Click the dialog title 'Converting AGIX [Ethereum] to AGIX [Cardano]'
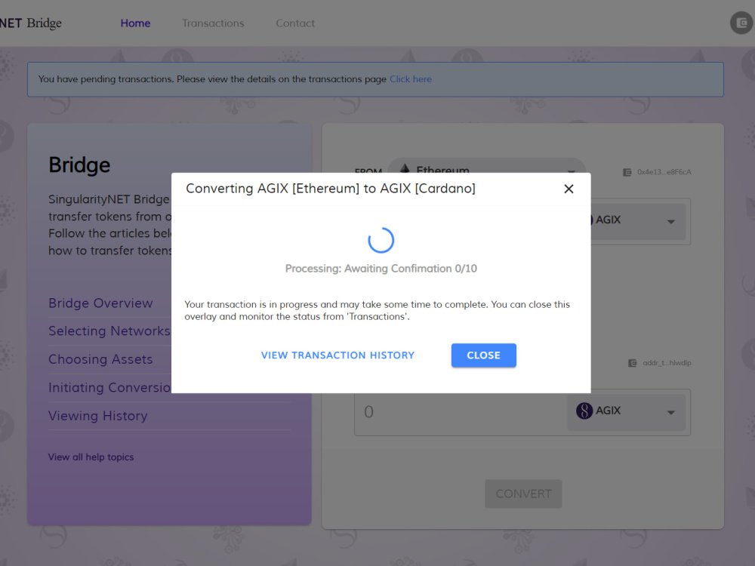The width and height of the screenshot is (755, 566). (331, 189)
